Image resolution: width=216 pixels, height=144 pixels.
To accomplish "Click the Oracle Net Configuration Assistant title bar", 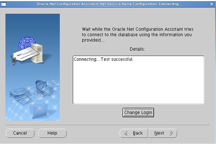I will (x=108, y=4).
